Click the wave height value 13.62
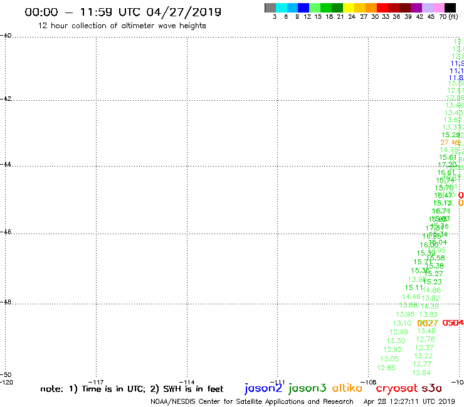 coord(453,120)
